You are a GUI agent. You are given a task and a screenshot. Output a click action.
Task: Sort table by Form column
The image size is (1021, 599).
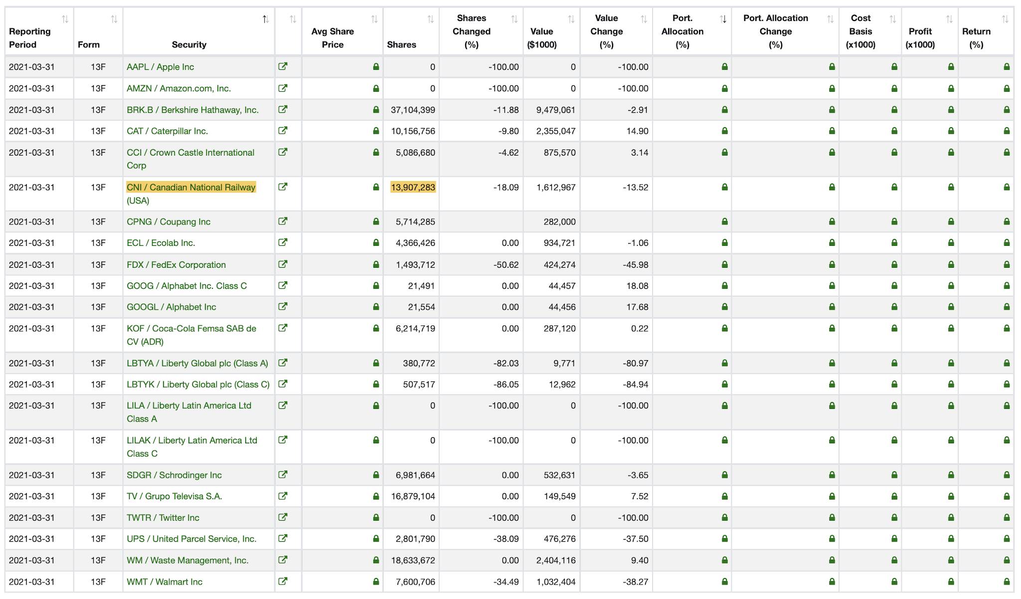click(x=114, y=19)
